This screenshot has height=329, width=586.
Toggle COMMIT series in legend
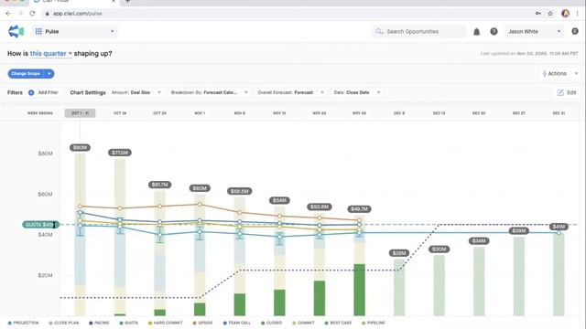coord(303,323)
